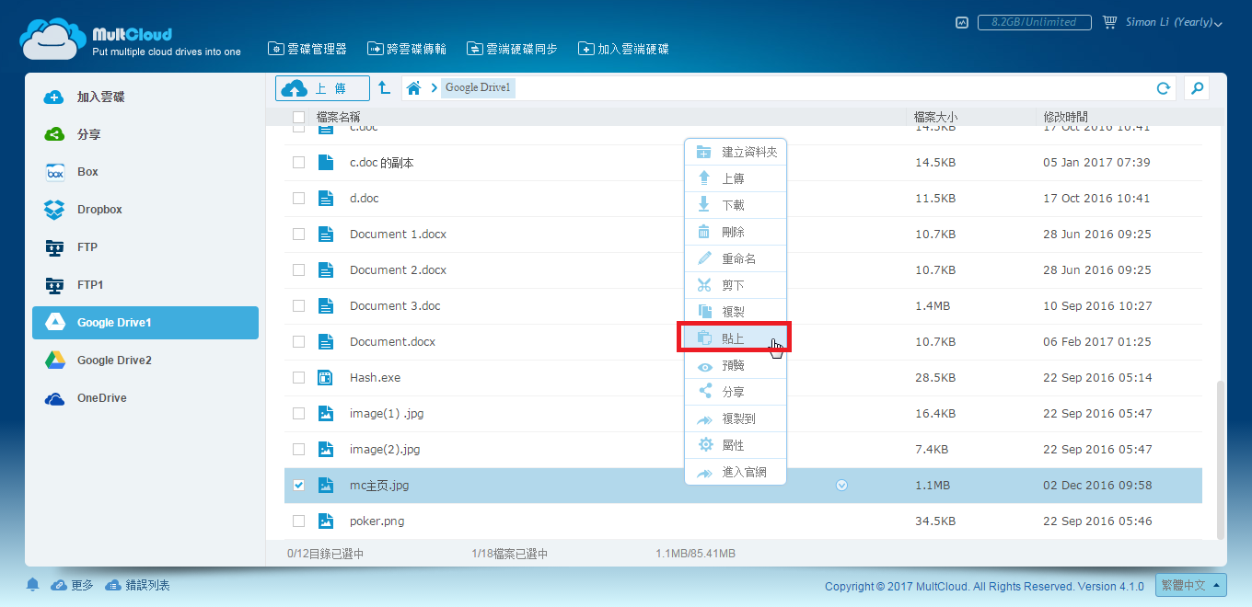1252x607 pixels.
Task: Choose 複製到 in context menu
Action: click(x=736, y=418)
